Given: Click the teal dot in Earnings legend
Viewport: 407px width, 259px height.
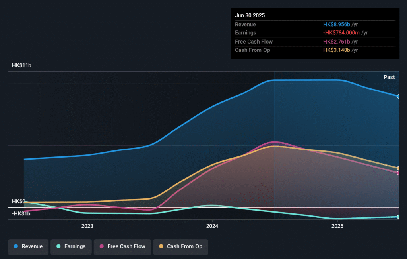Looking at the screenshot, I should tap(59, 246).
